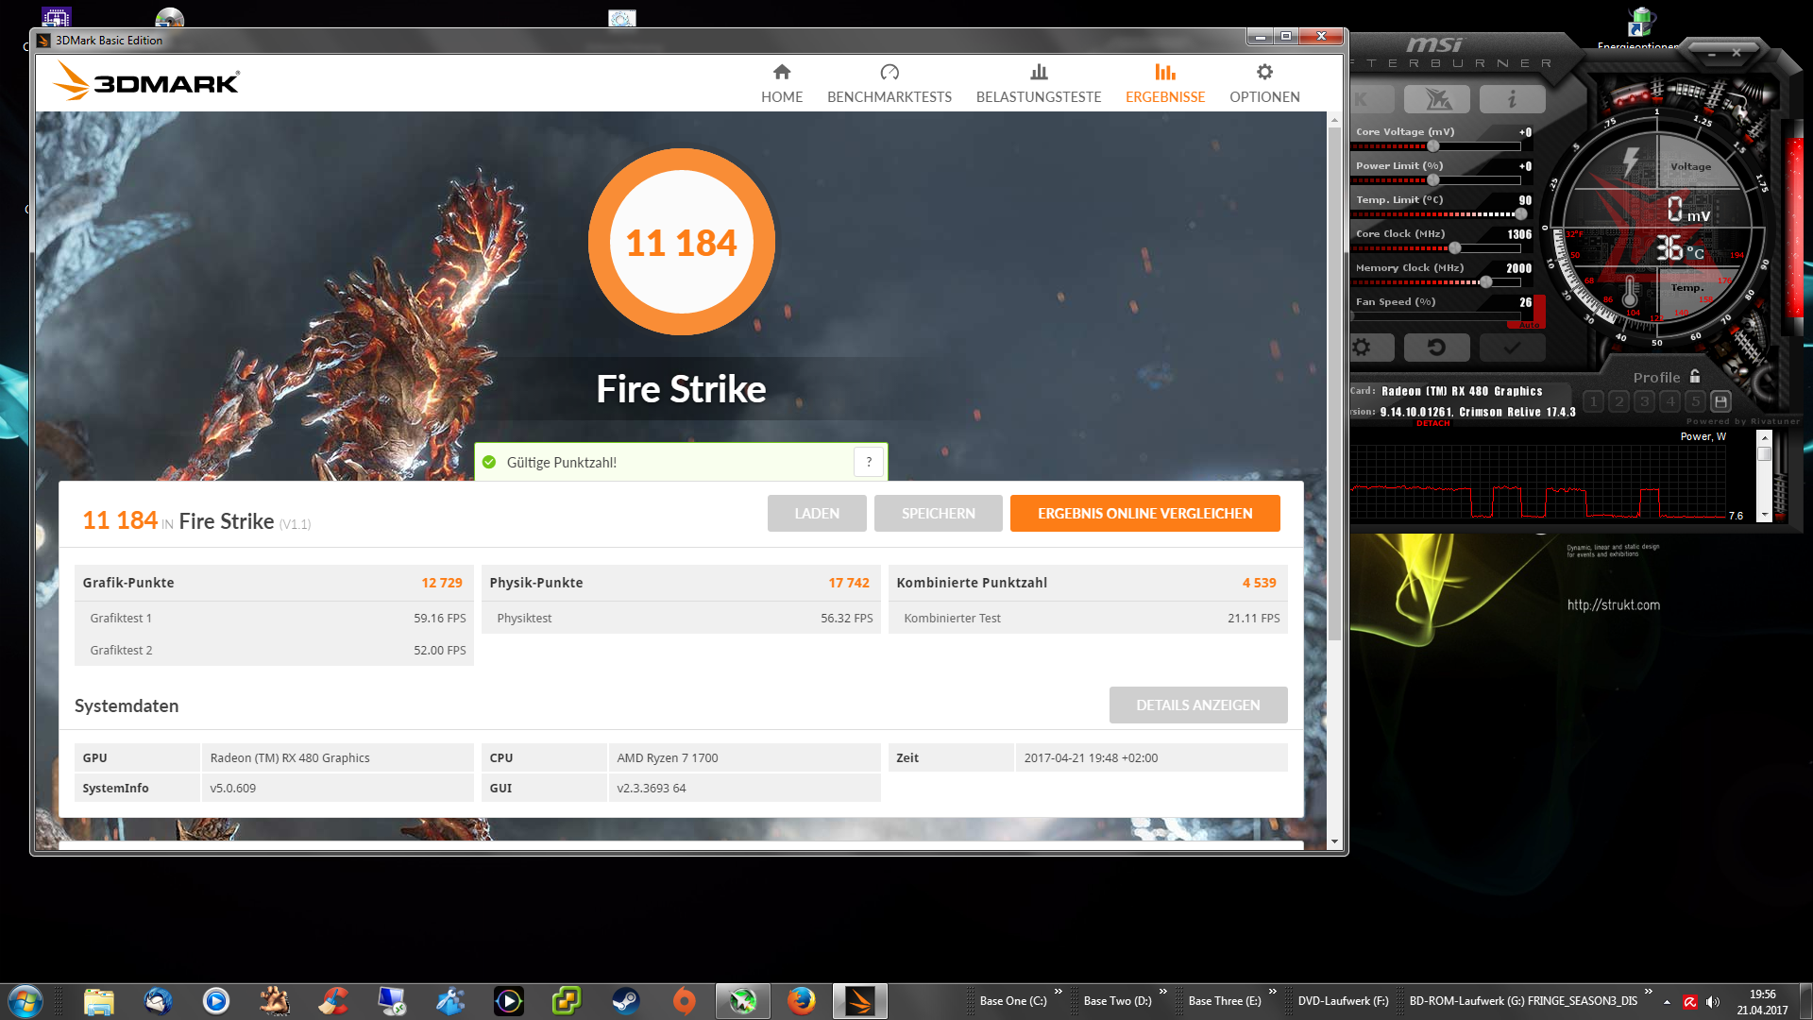This screenshot has height=1020, width=1813.
Task: Click the Afterburner Kombustor jet icon
Action: [1436, 99]
